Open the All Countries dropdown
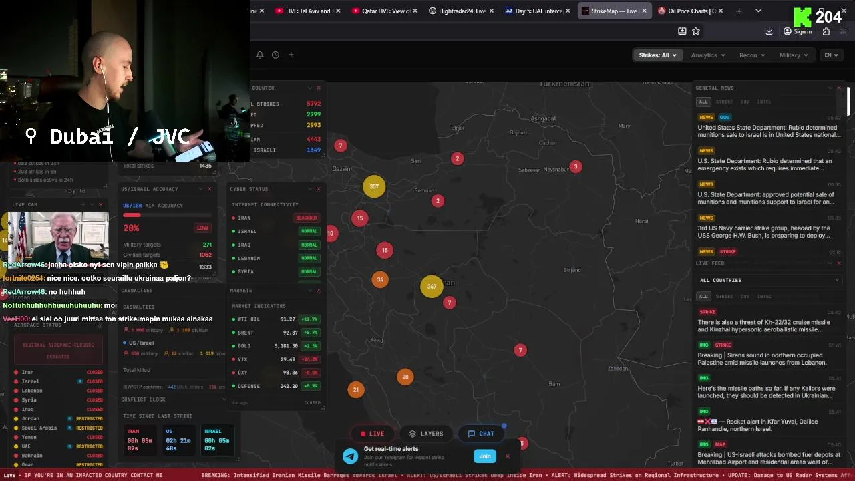Screen dimensions: 855x481 click(769, 280)
